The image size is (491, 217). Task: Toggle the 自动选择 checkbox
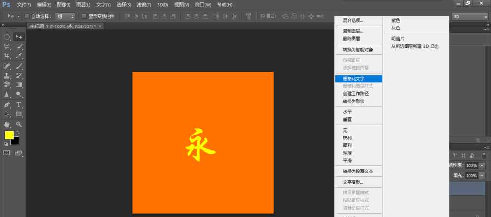pyautogui.click(x=27, y=16)
